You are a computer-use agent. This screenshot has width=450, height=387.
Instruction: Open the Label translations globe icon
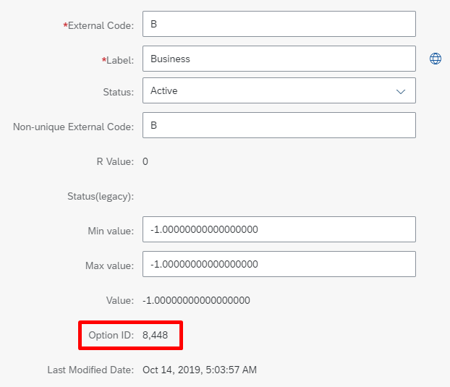click(435, 59)
